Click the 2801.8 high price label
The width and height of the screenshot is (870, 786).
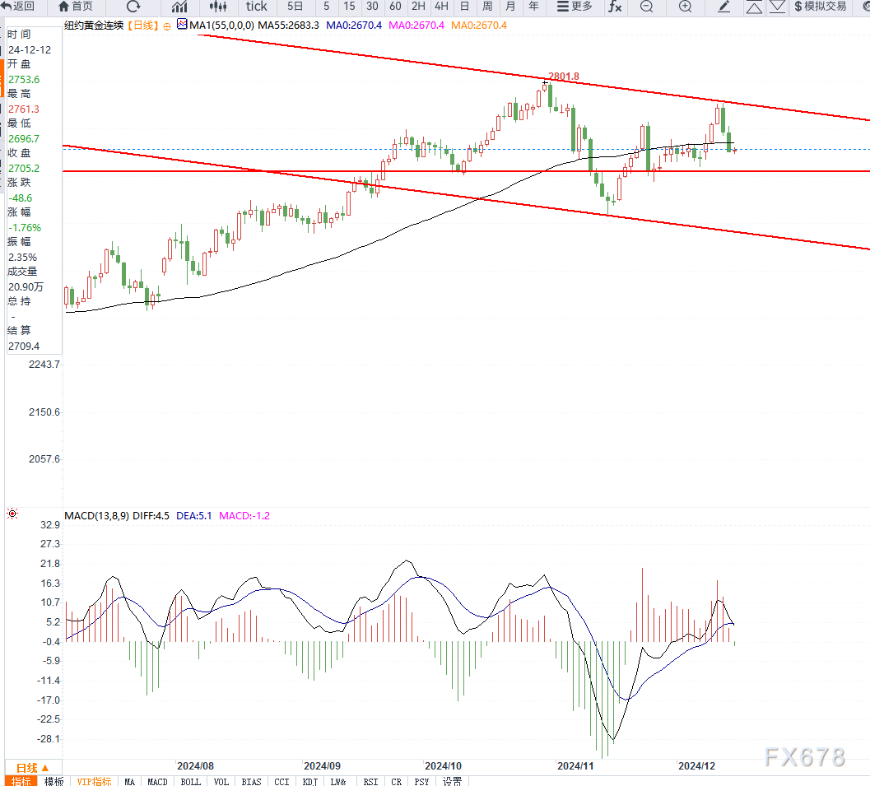point(564,76)
